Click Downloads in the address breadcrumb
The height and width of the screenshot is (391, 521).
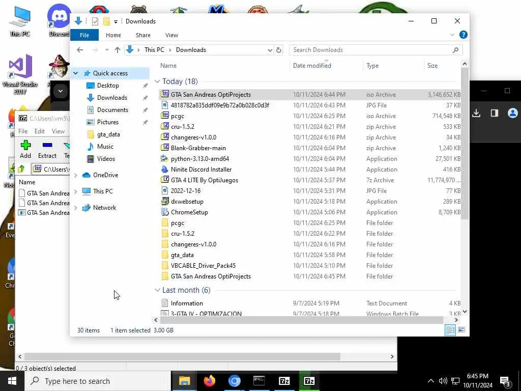191,50
